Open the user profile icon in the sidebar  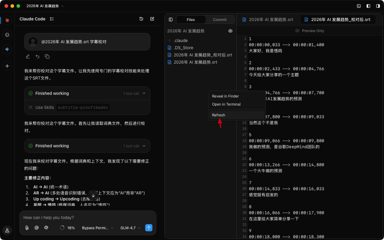click(7, 230)
